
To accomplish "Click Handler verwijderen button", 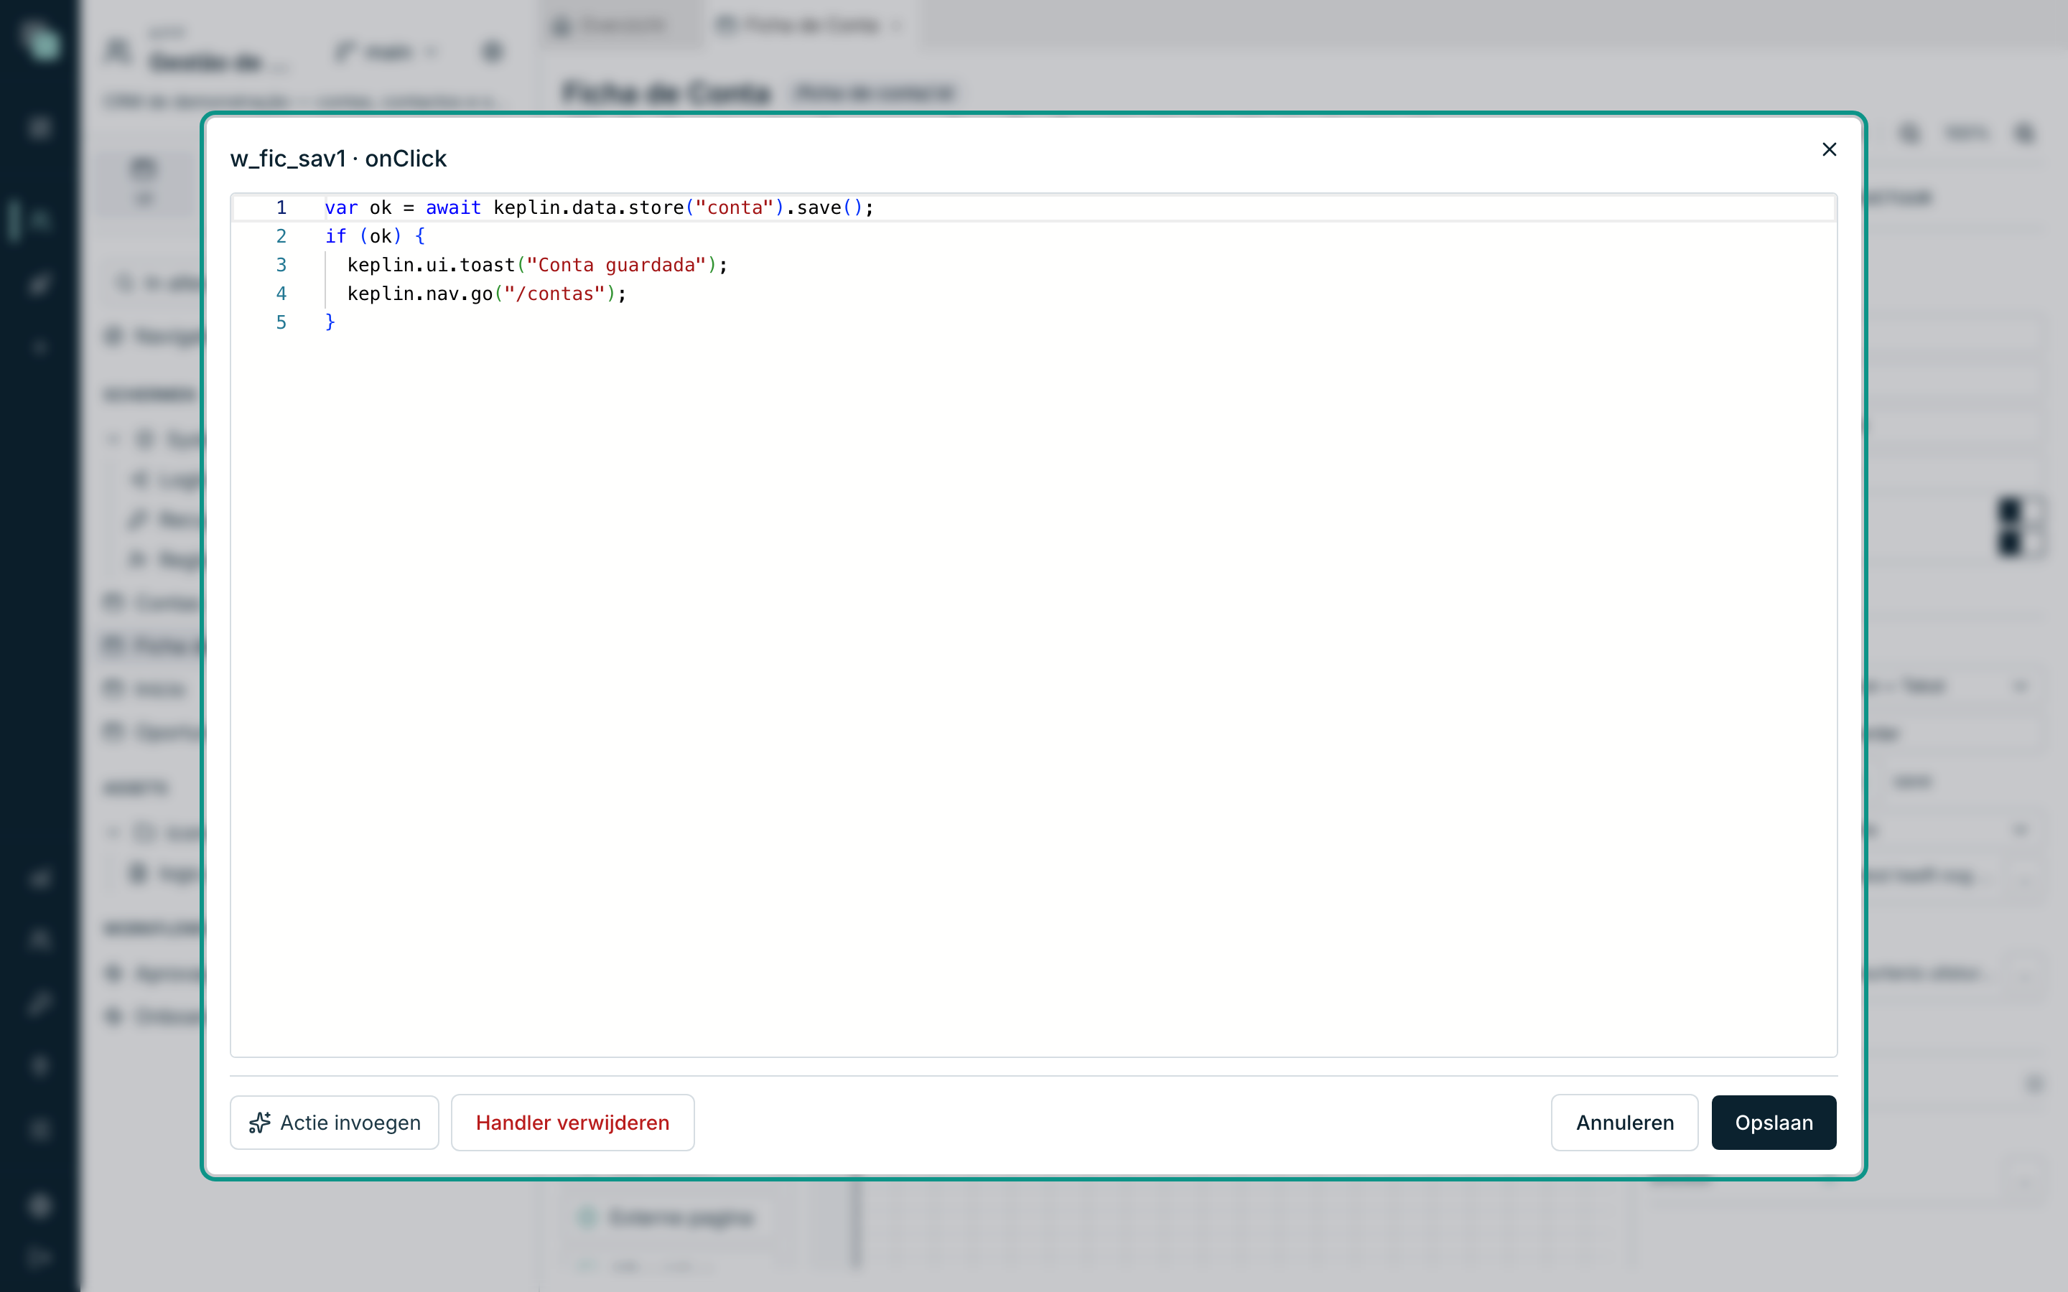I will point(572,1122).
